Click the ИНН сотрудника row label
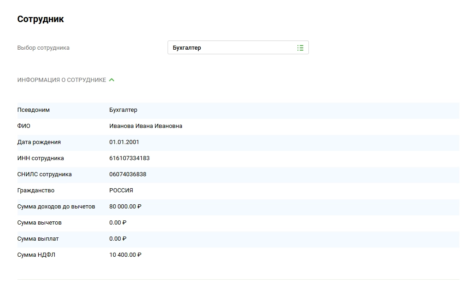 click(41, 158)
